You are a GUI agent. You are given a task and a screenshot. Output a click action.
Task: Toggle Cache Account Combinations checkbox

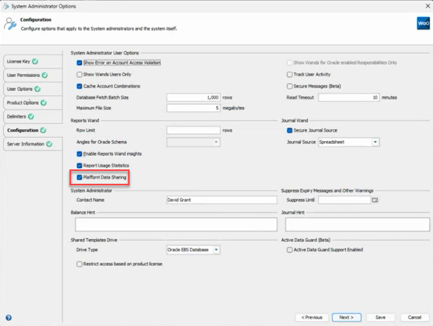click(79, 86)
